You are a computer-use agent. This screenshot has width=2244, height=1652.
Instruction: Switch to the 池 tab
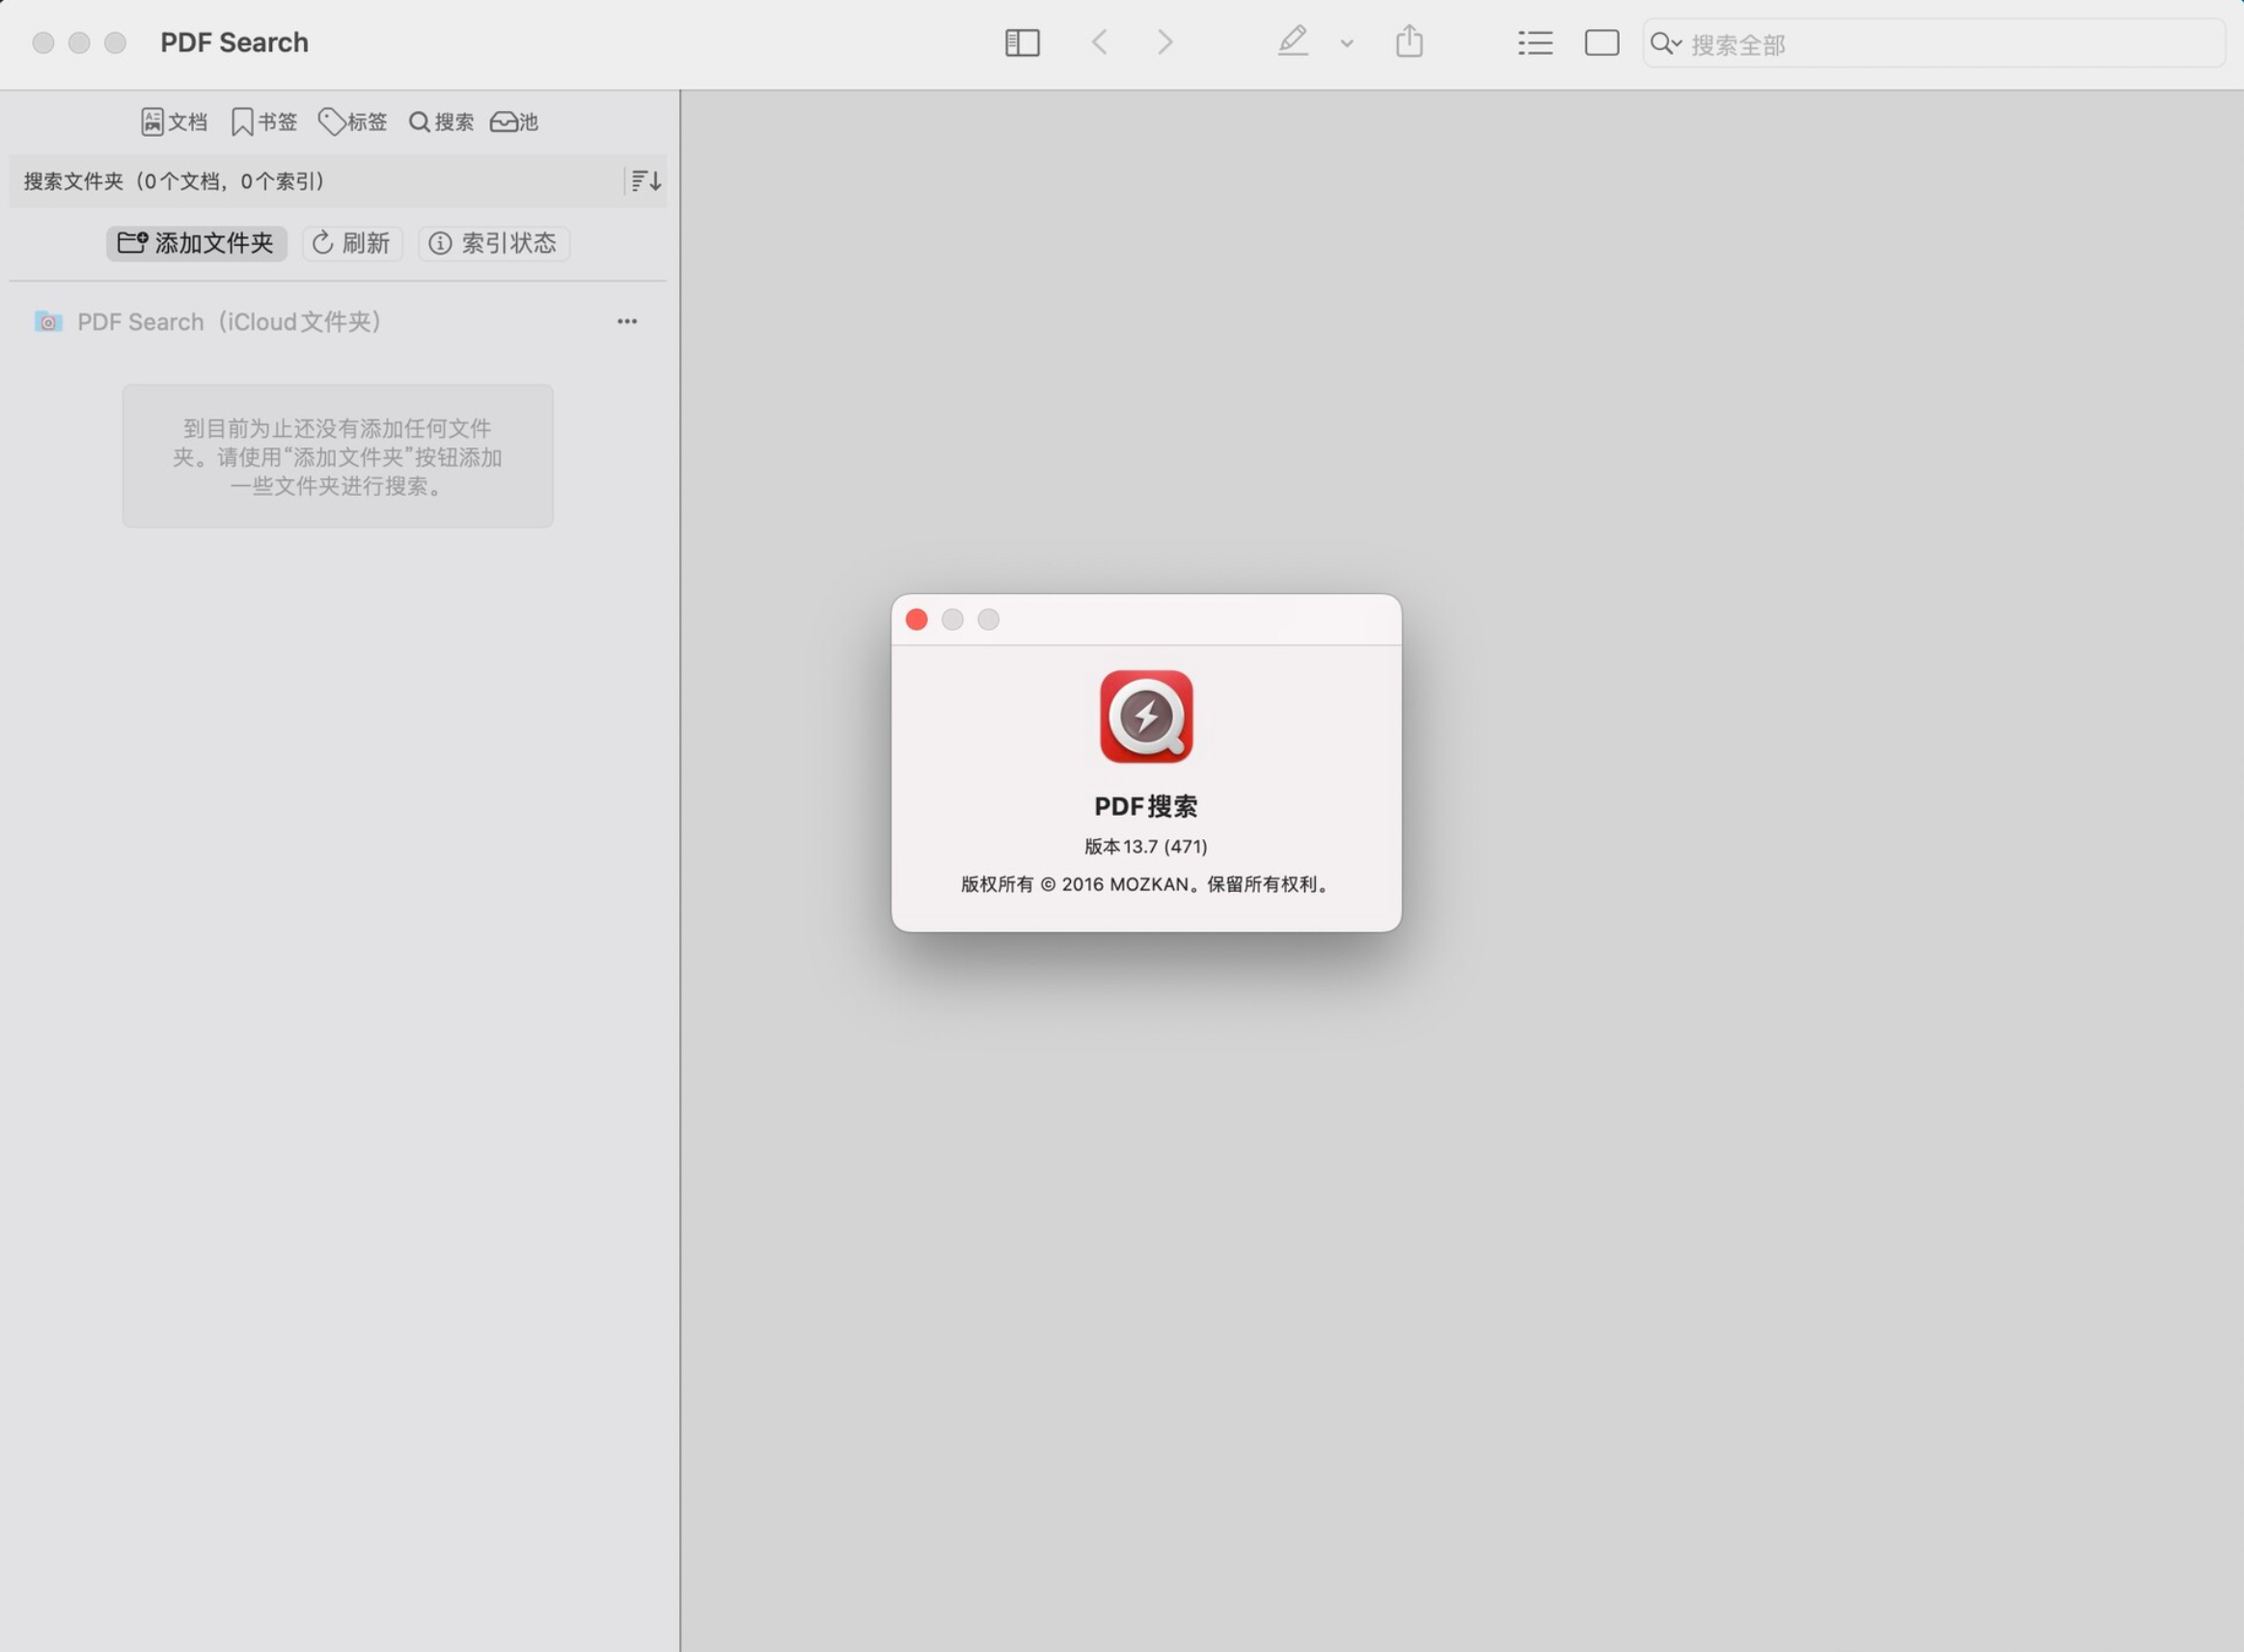pos(514,122)
